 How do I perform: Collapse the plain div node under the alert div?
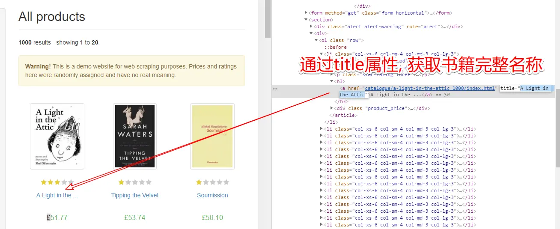coord(311,33)
